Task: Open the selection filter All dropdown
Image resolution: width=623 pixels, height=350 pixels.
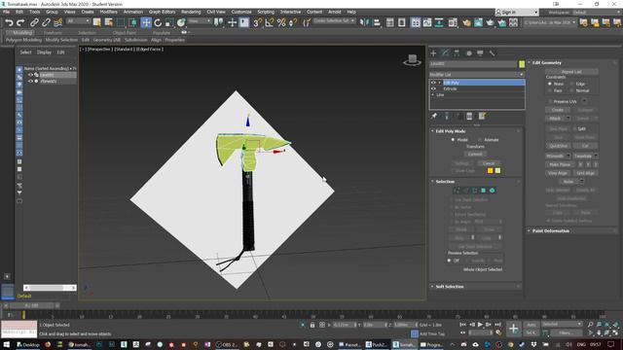Action: 78,21
